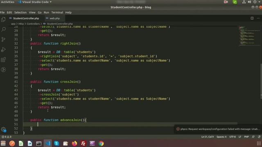The image size is (262, 147).
Task: Open the Edit menu
Action: tap(9, 13)
